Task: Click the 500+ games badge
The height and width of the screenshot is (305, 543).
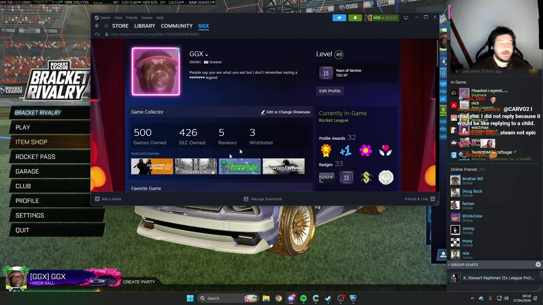Action: tap(326, 177)
